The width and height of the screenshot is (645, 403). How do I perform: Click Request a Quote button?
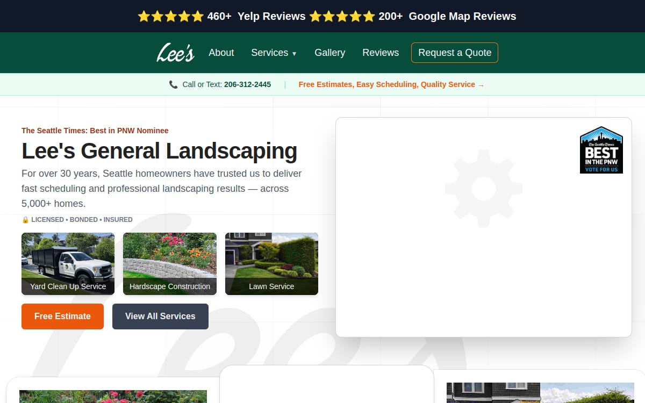(455, 53)
